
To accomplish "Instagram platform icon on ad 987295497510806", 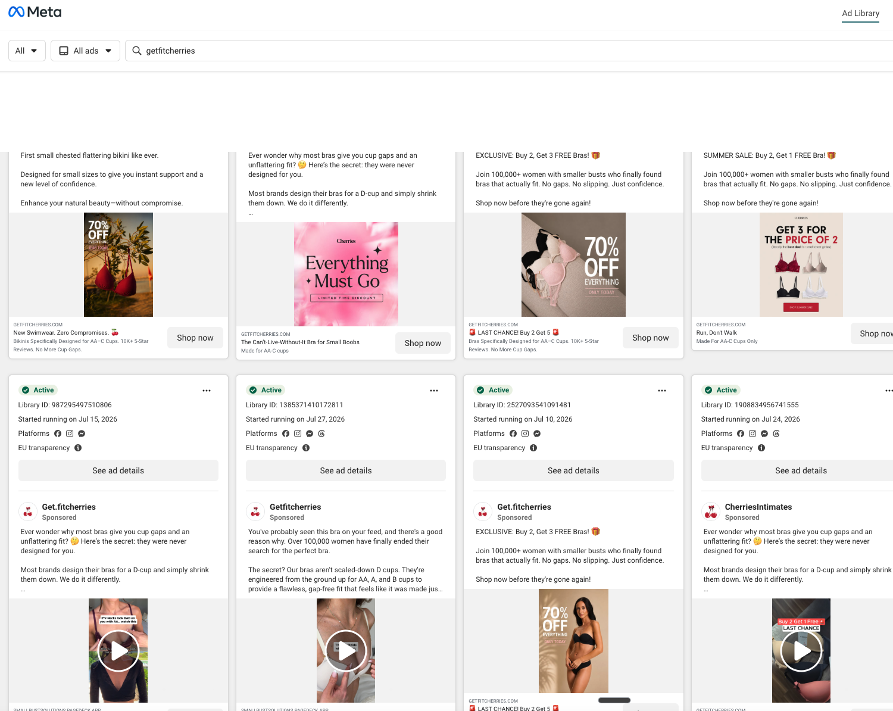I will (x=70, y=434).
